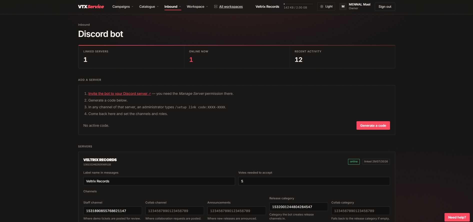Click the workspaces list icon

(x=216, y=6)
